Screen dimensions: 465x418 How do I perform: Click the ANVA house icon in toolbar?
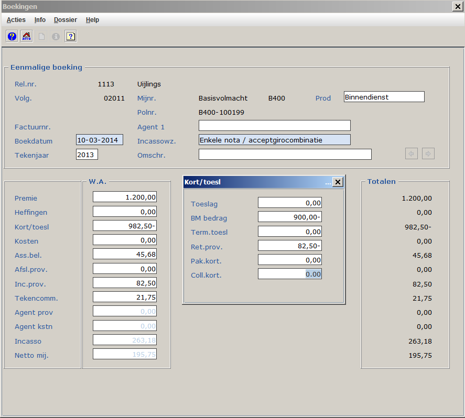coord(26,36)
